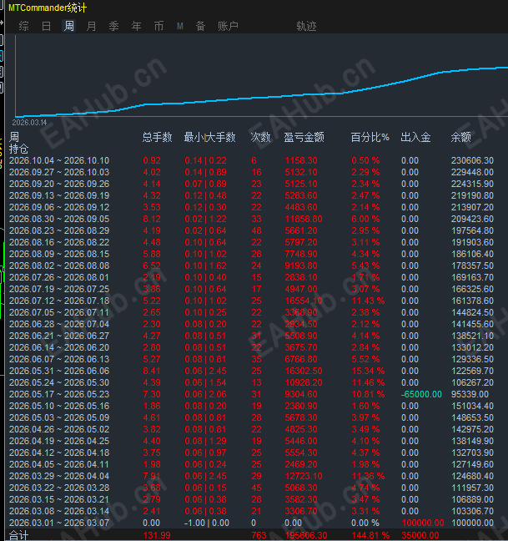Click net deposit 35000.00 in 合计 row
Viewport: 508px width, 541px height.
[x=420, y=535]
